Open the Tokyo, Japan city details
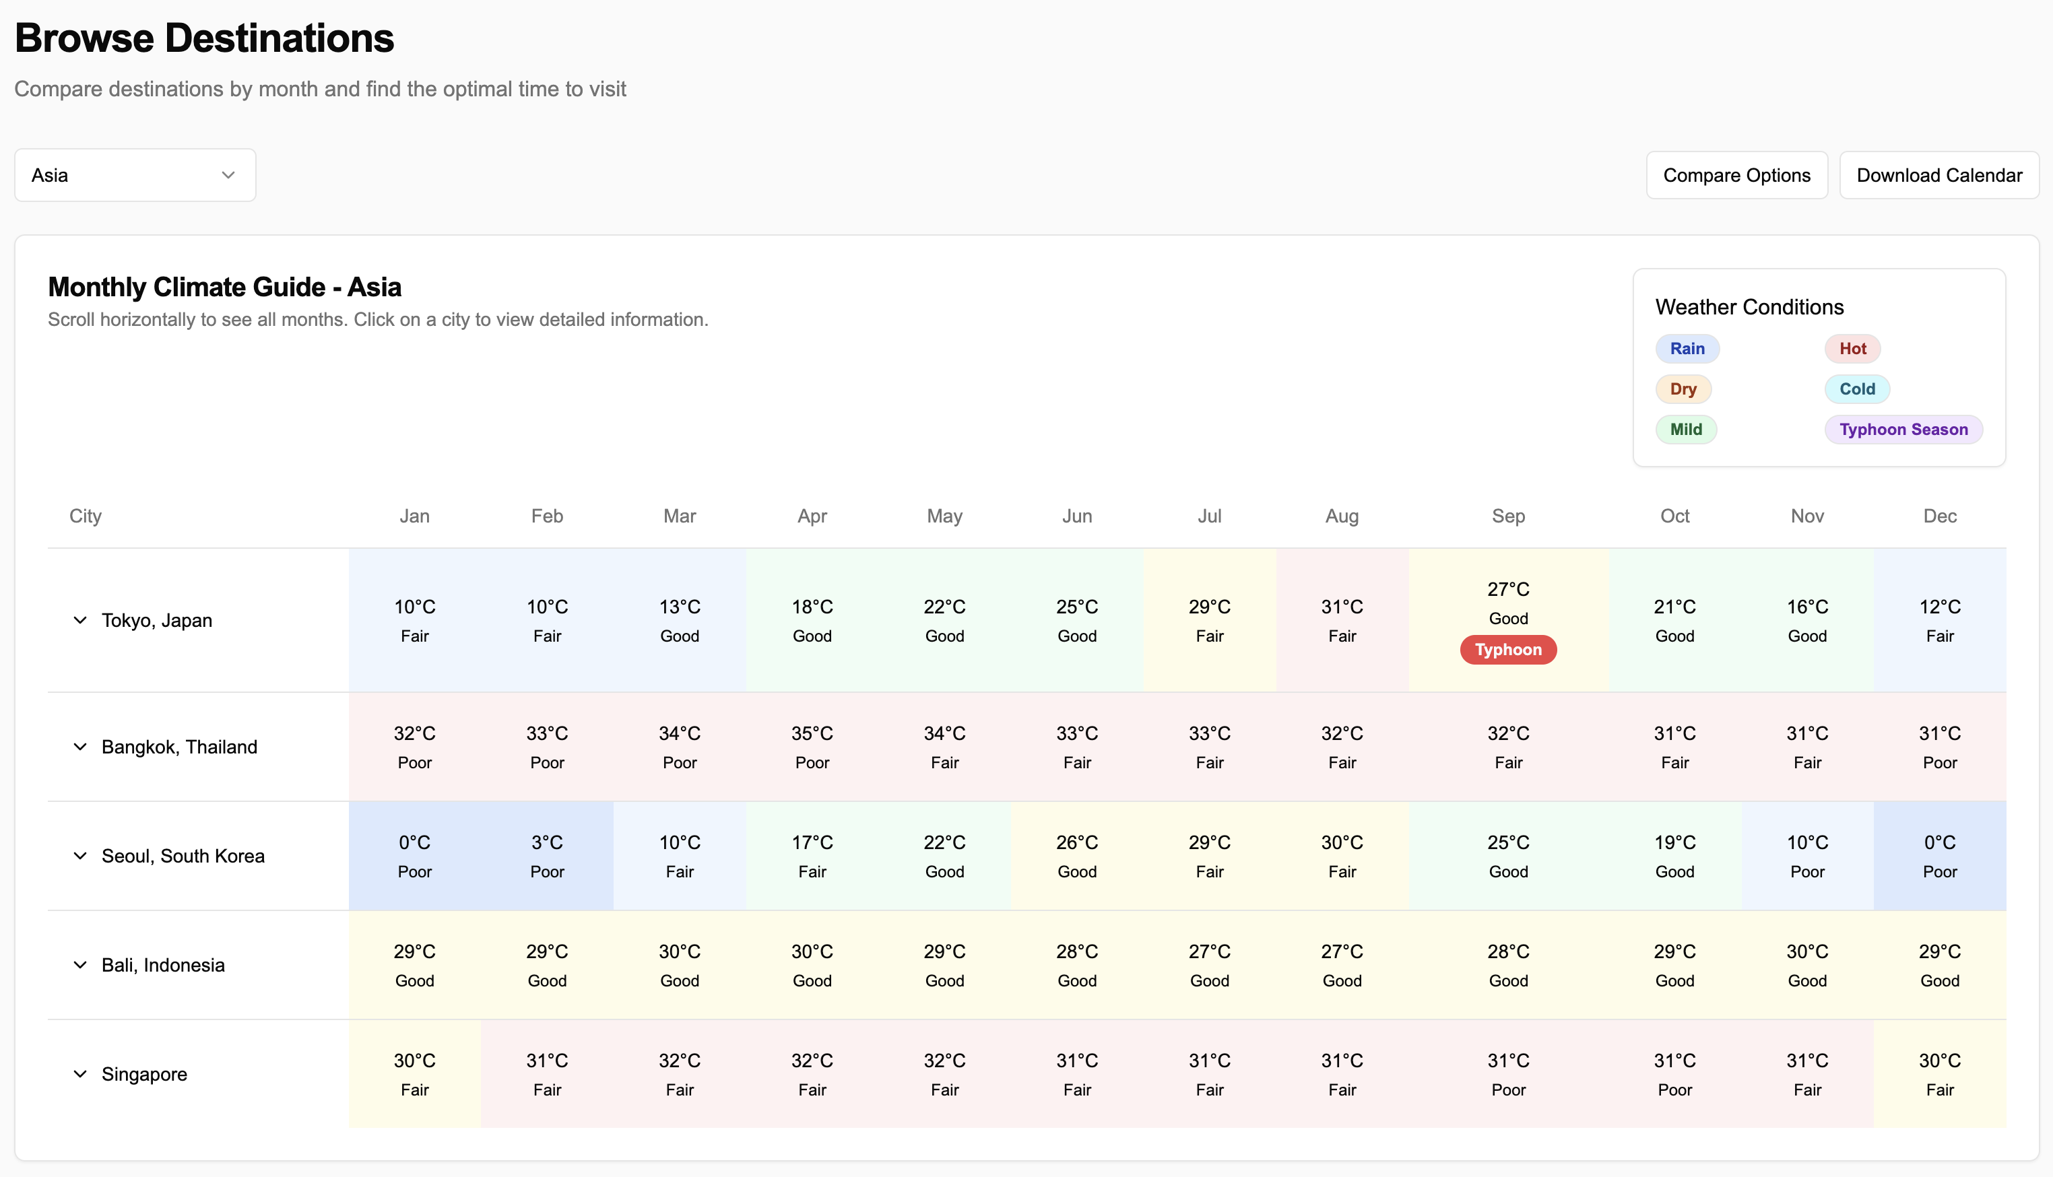The image size is (2053, 1177). pos(157,620)
